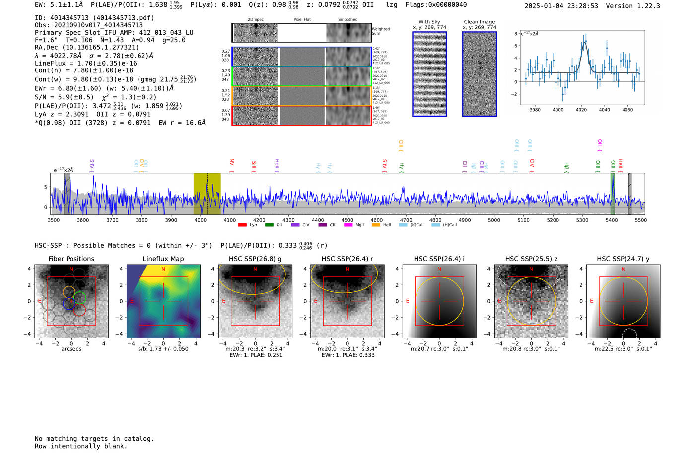
Task: Click the 'Row intentionally blank.' text
Action: click(x=81, y=446)
